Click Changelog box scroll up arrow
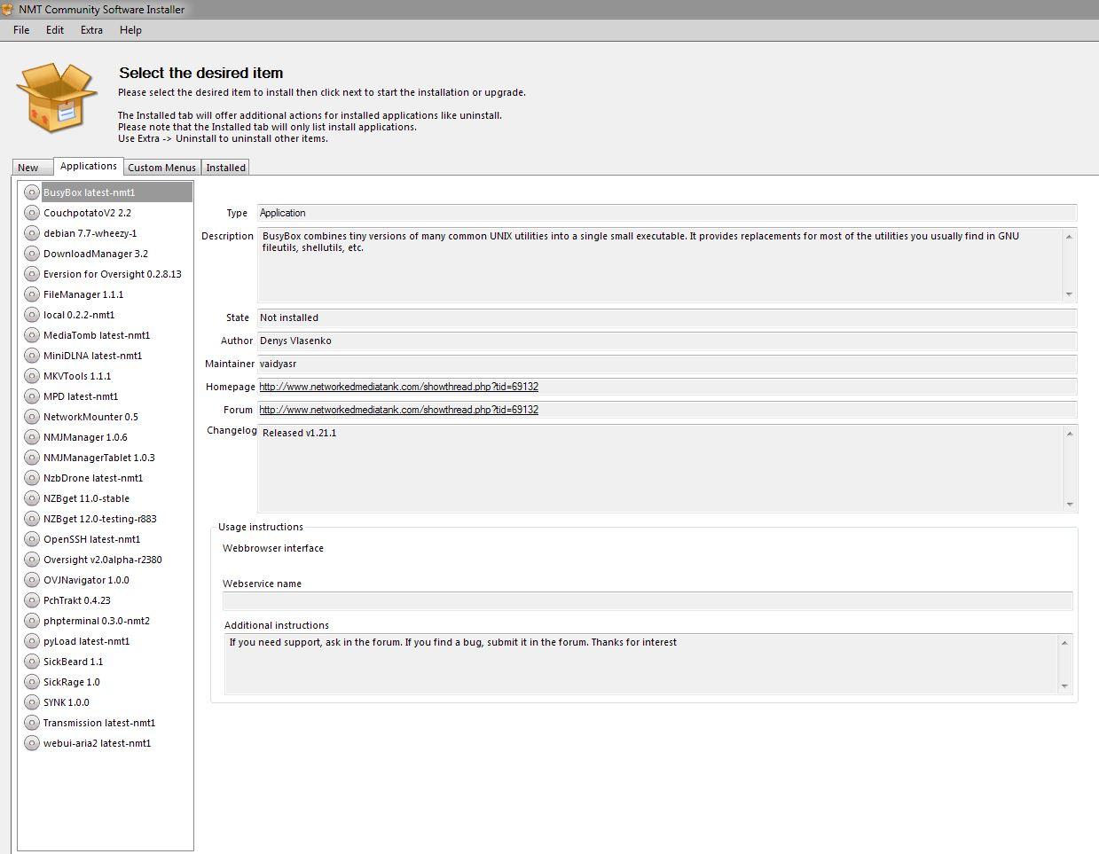 [x=1070, y=434]
